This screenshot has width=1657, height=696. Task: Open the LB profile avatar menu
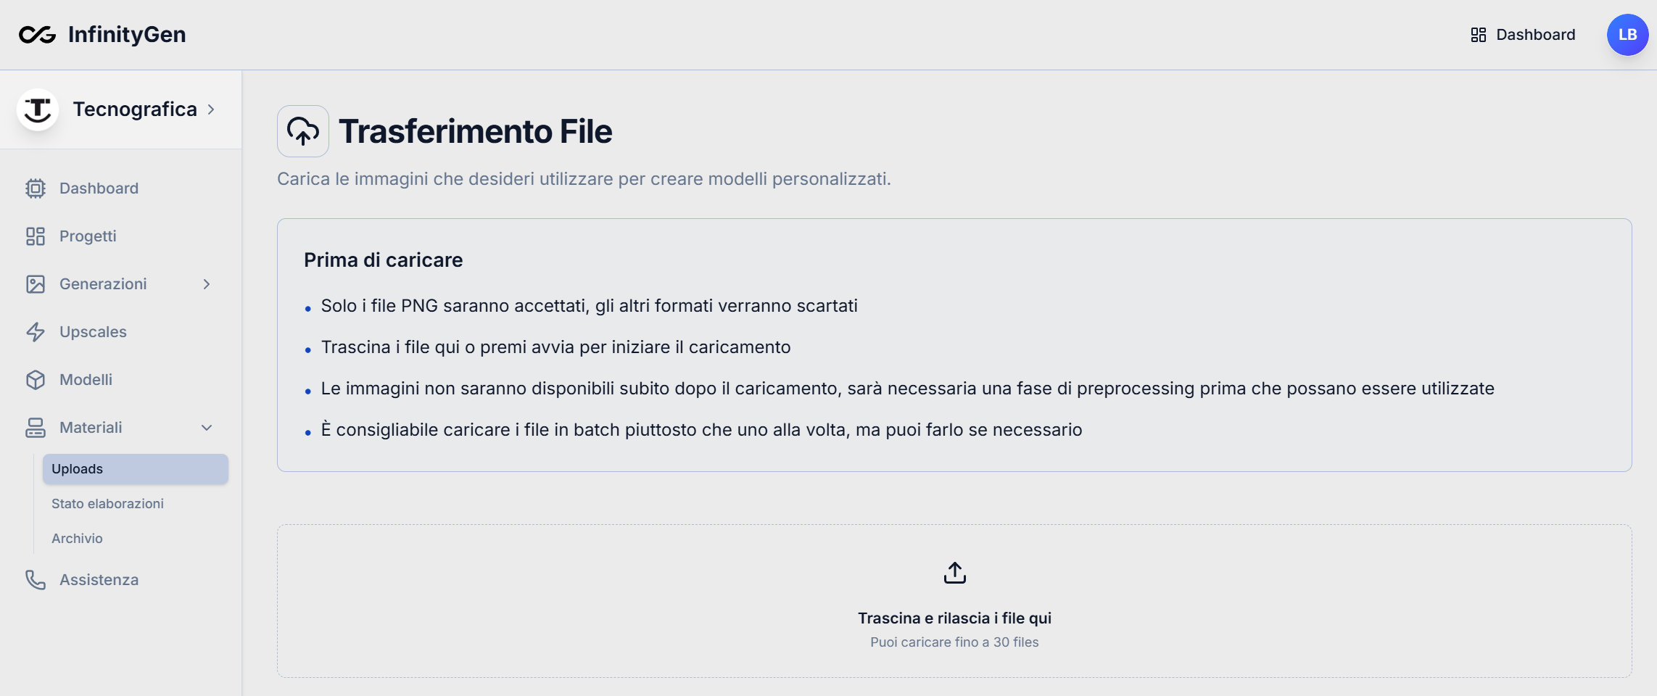[1627, 34]
